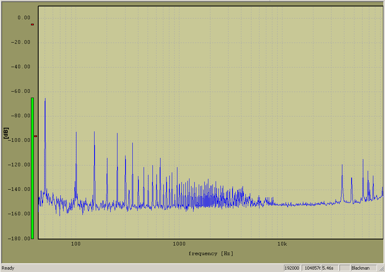
Task: Click the Ready status text
Action: point(8,268)
